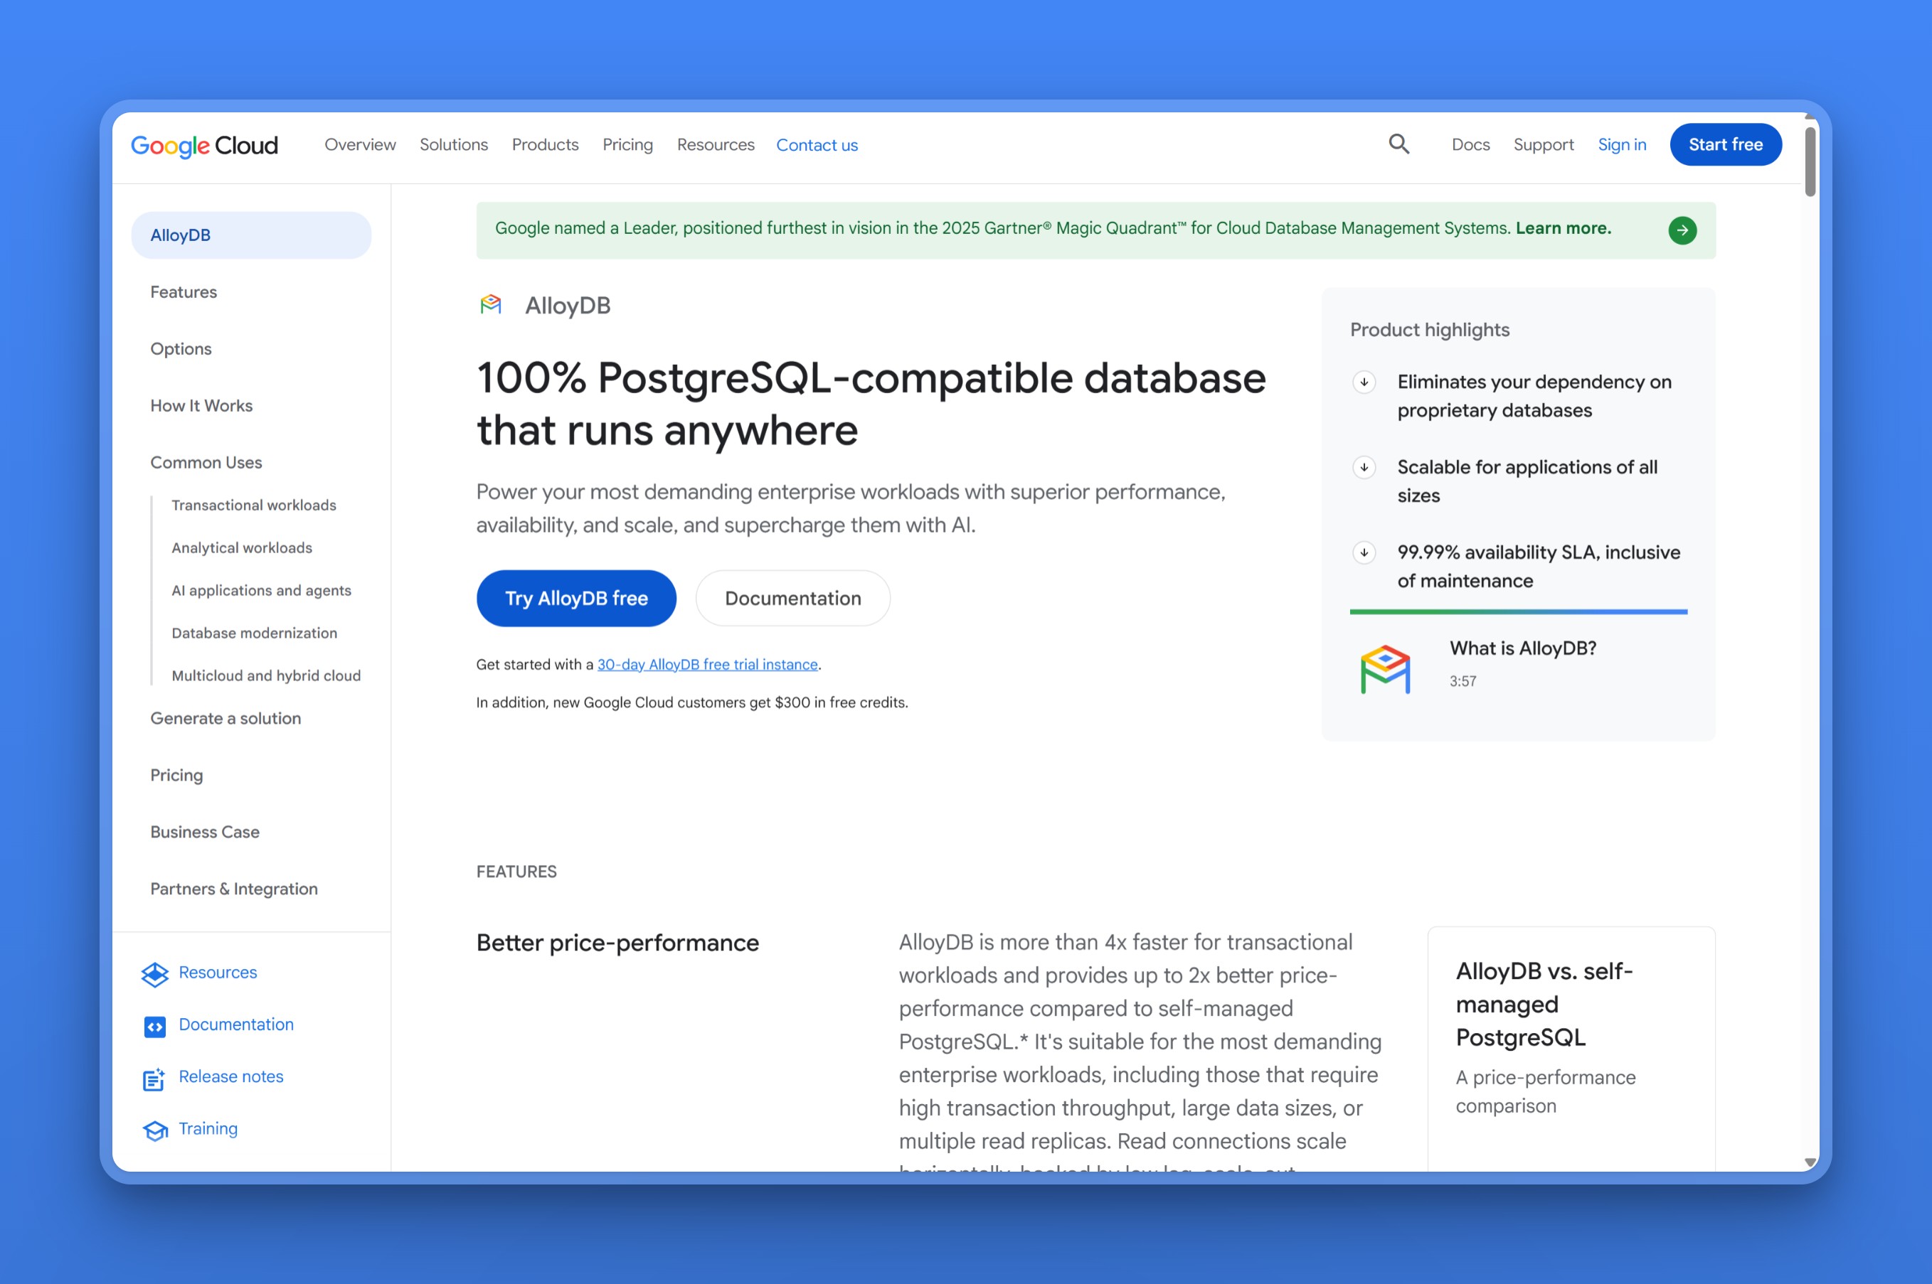This screenshot has height=1284, width=1932.
Task: Jump to Options in the side navigation
Action: point(181,349)
